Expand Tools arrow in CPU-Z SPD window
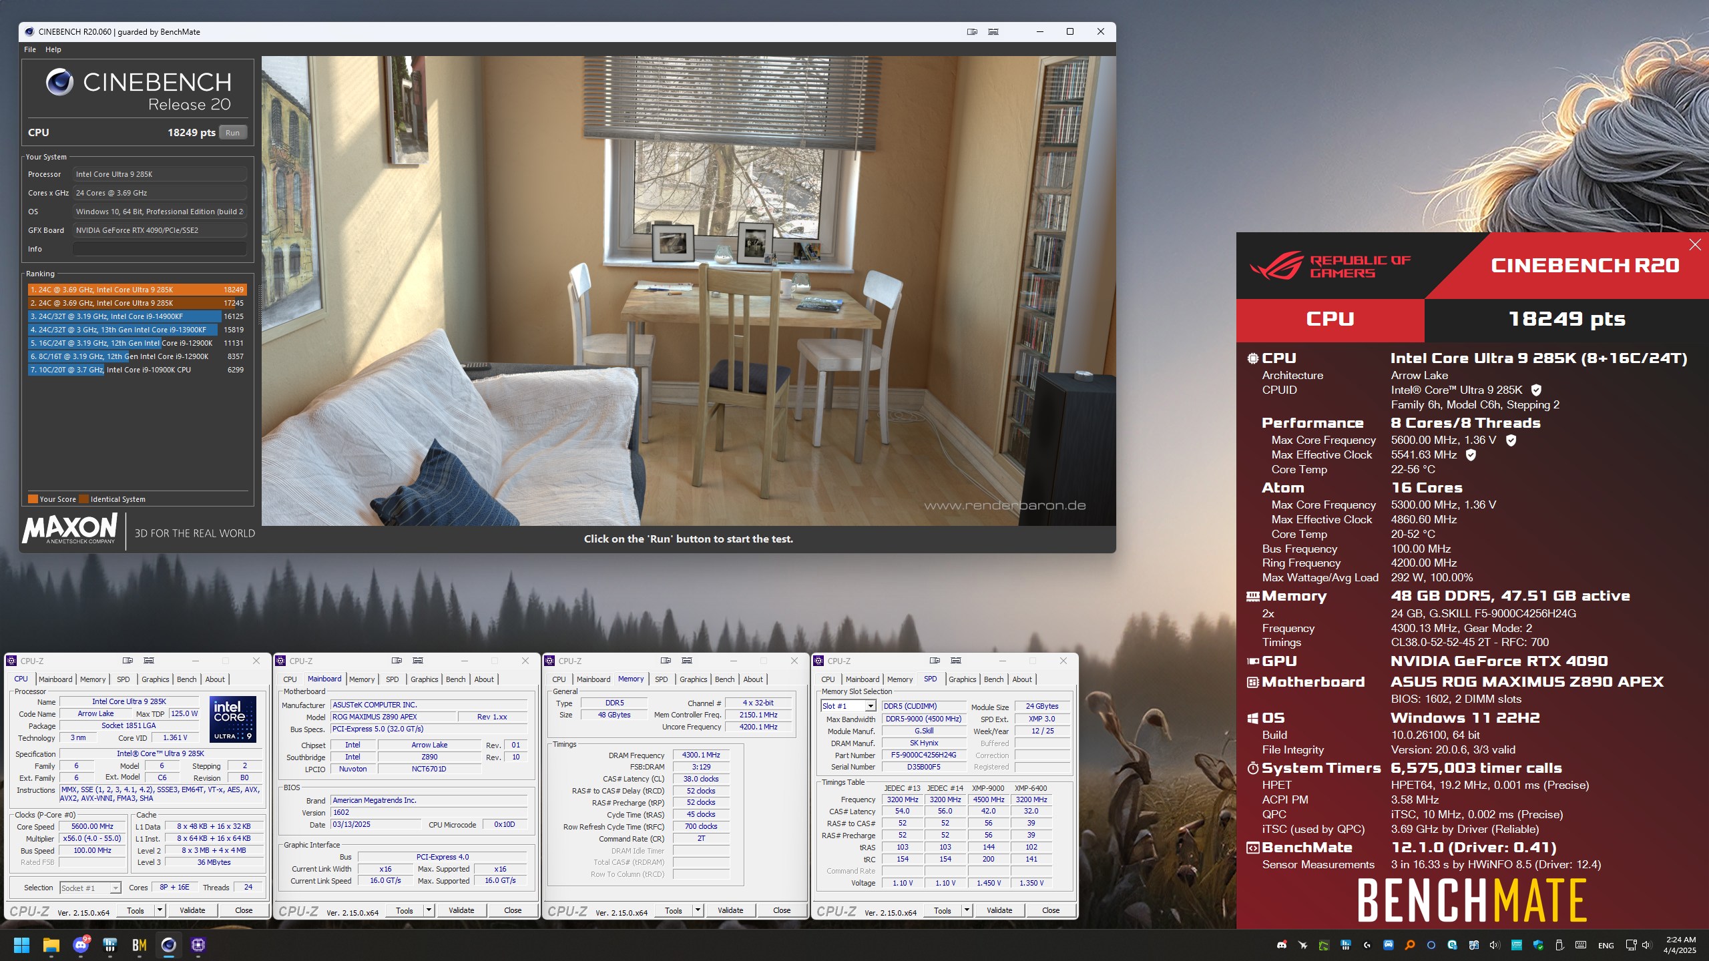The height and width of the screenshot is (961, 1709). click(x=967, y=910)
